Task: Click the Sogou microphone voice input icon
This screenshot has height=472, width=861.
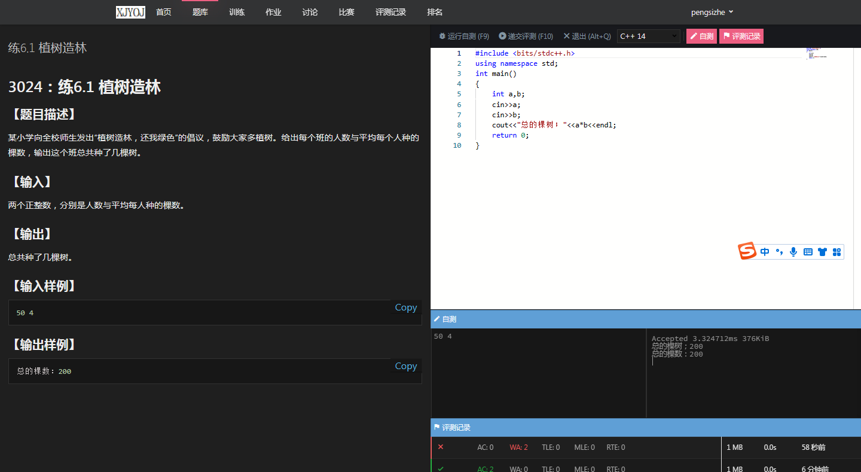Action: pos(793,252)
